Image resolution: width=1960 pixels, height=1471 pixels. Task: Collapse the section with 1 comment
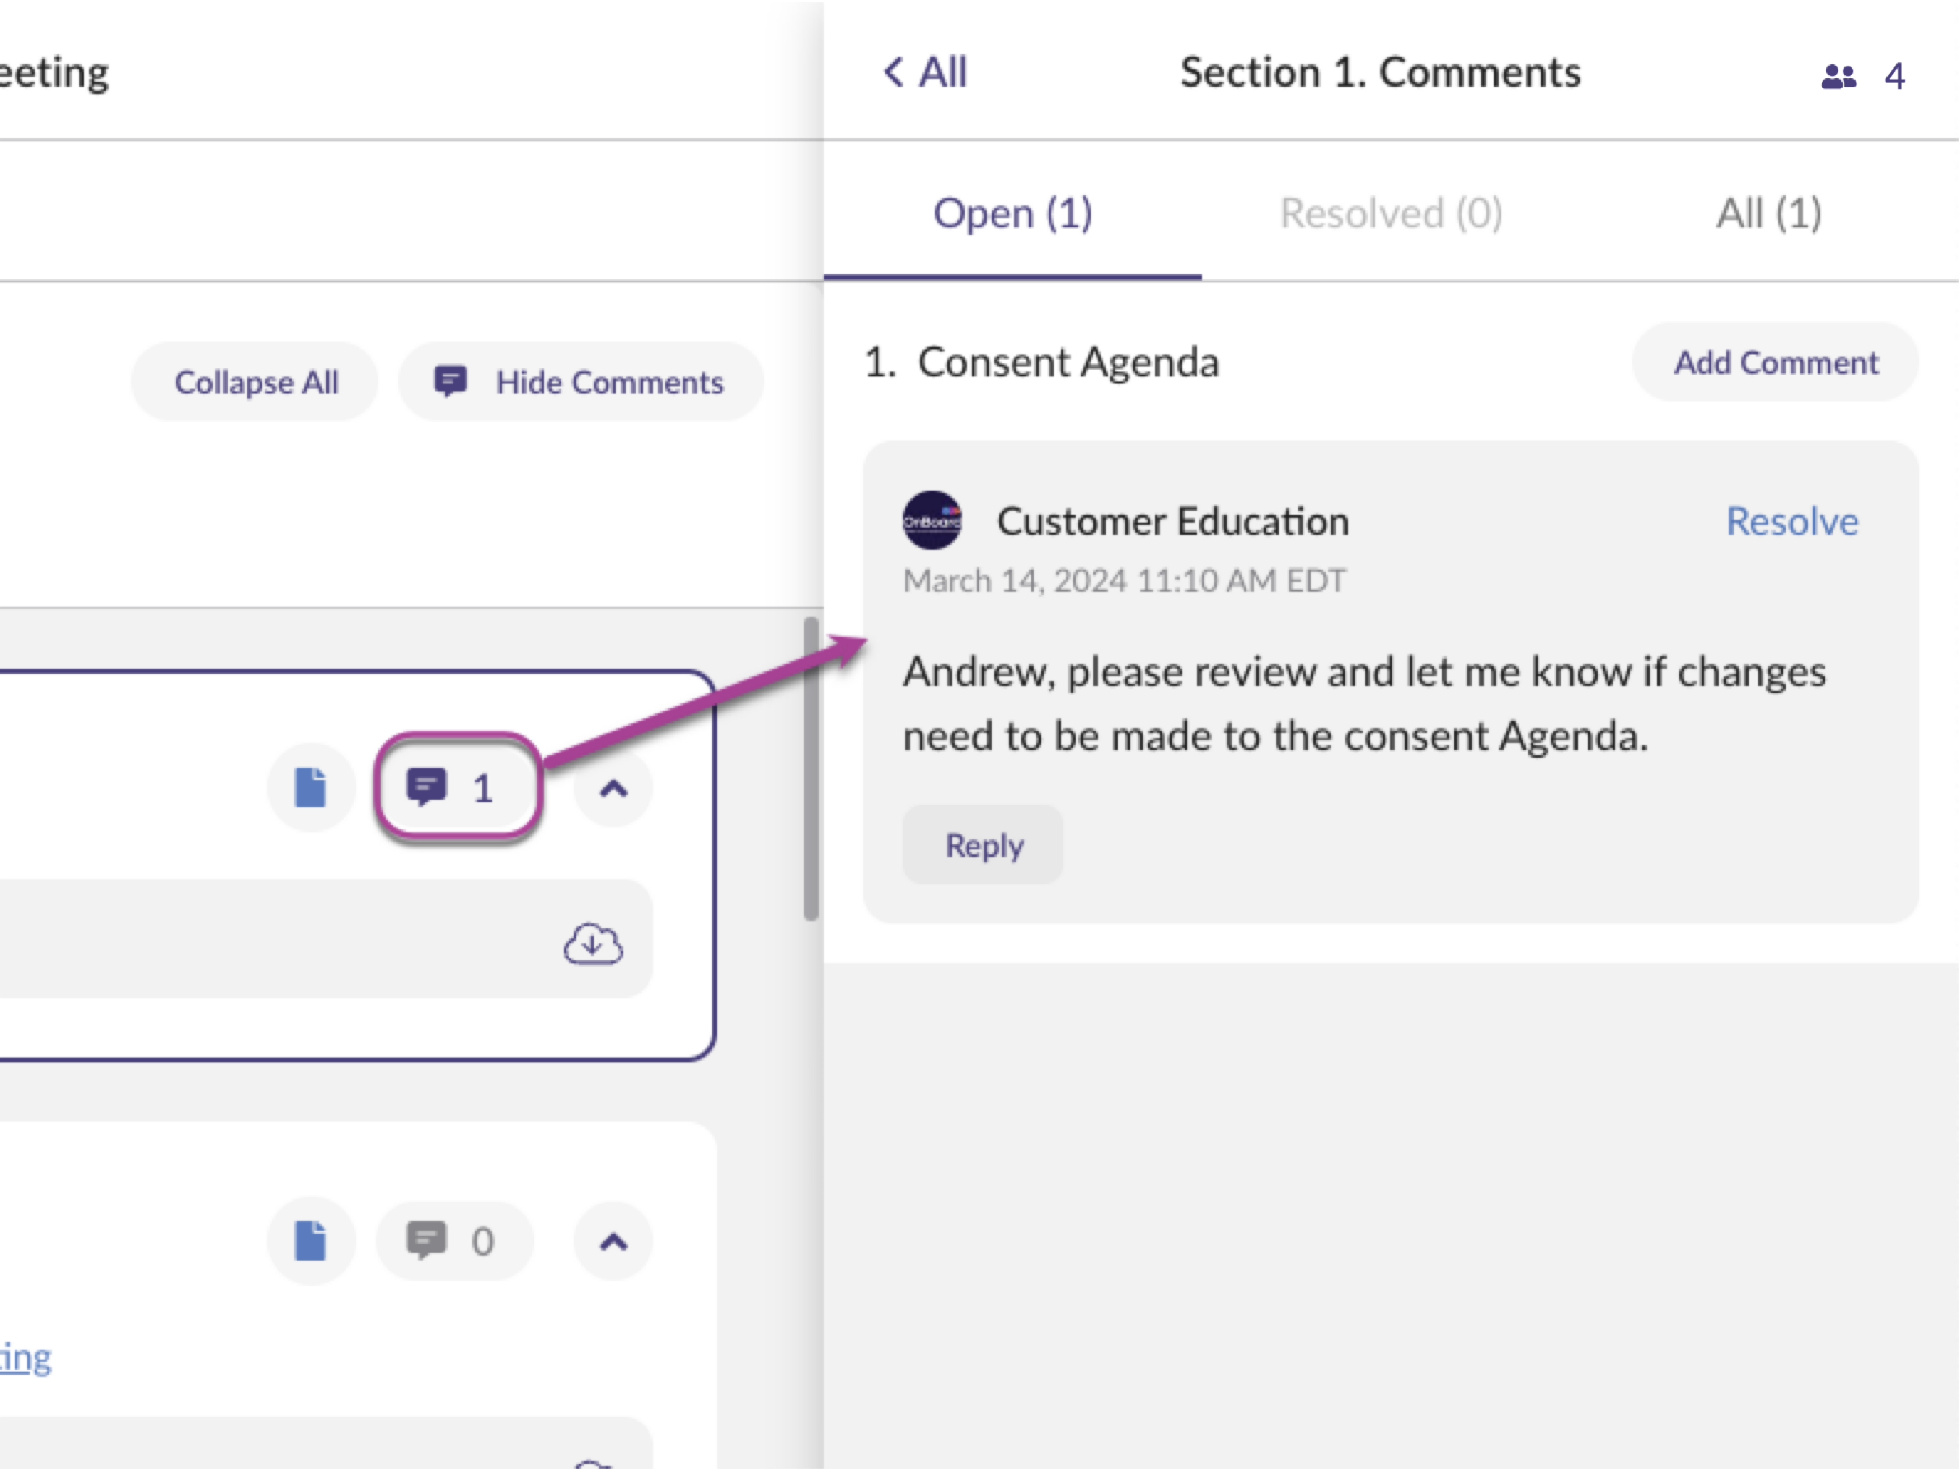[x=613, y=788]
